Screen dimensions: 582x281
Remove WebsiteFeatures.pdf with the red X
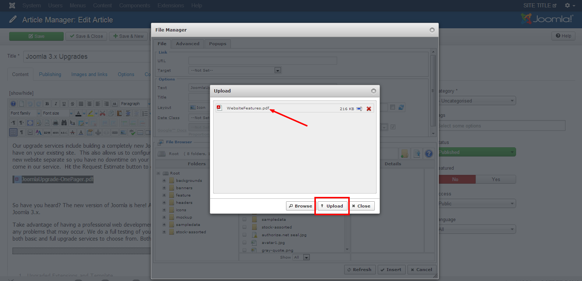tap(369, 109)
